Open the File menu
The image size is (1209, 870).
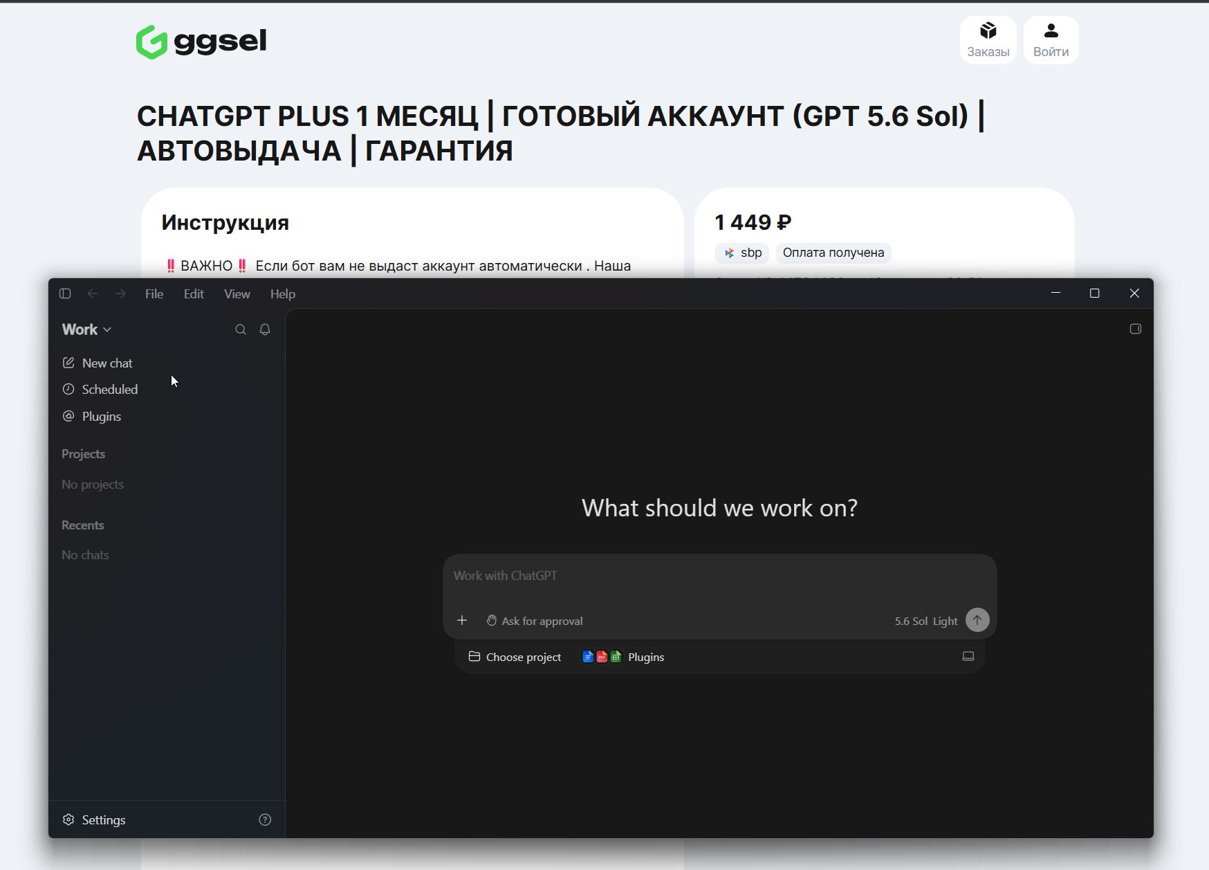(x=154, y=294)
